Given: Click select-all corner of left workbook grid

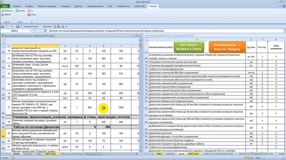Looking at the screenshot, I should click(x=3, y=46).
